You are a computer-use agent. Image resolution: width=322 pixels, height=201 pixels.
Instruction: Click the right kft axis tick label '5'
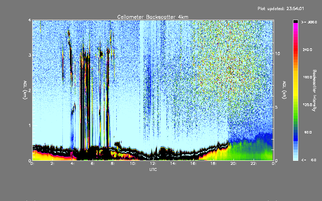click(276, 107)
